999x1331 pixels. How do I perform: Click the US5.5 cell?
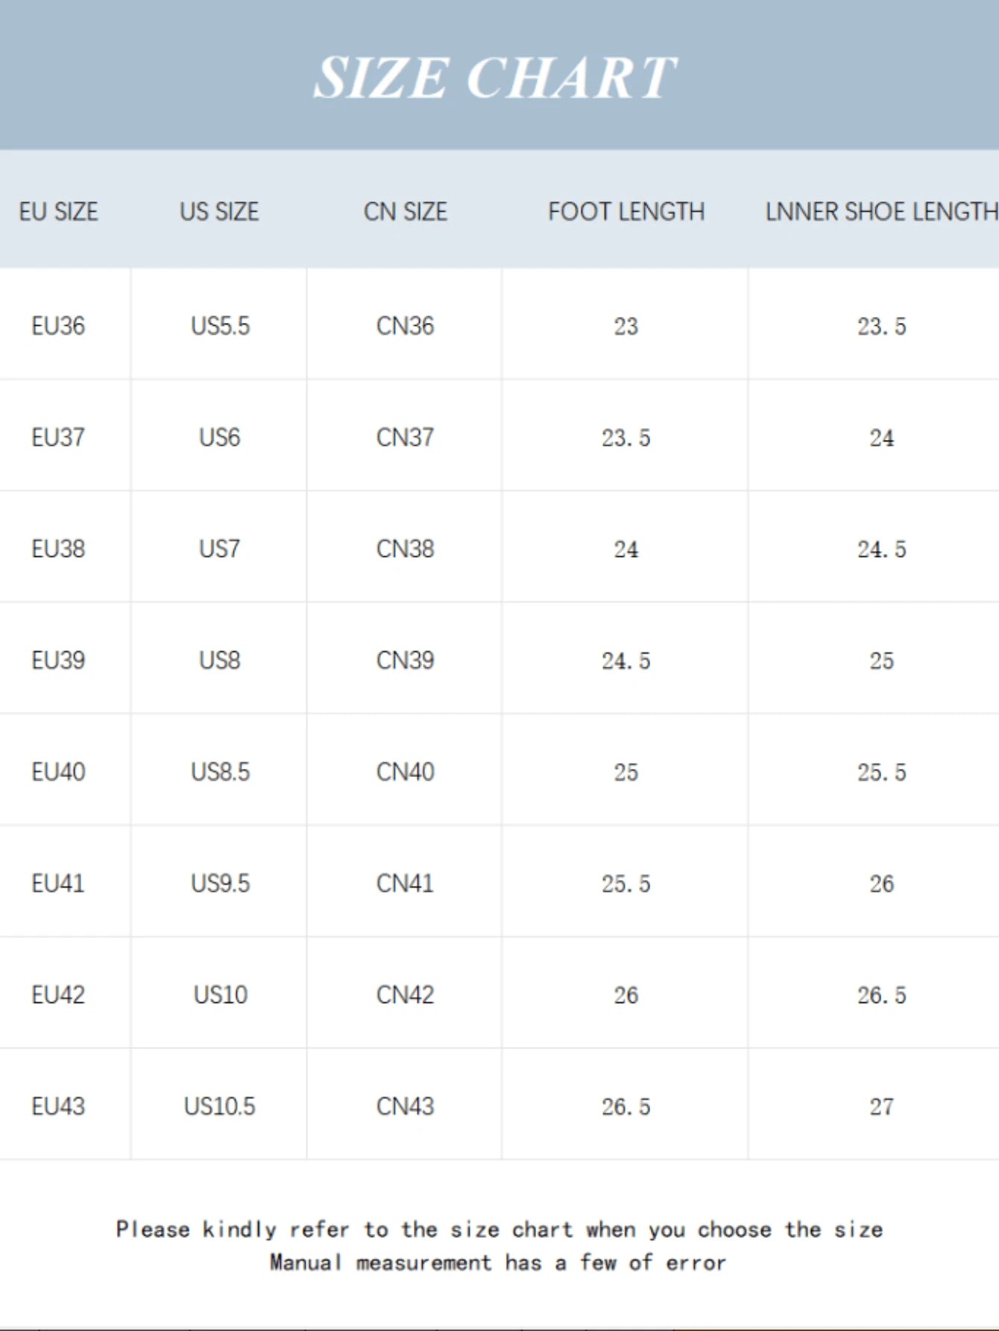(220, 326)
